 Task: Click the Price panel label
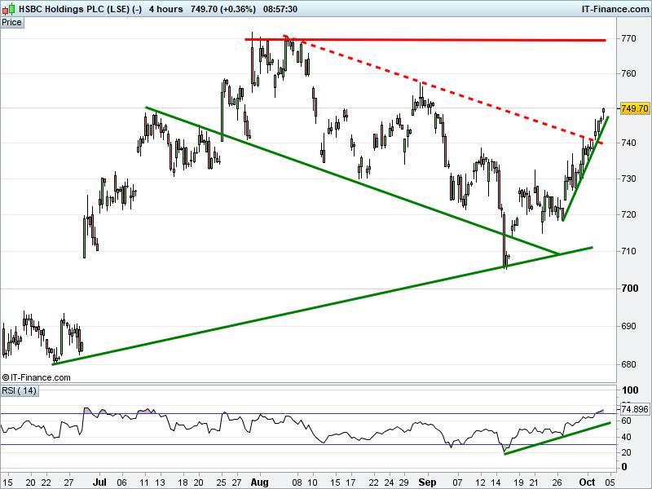(x=11, y=23)
